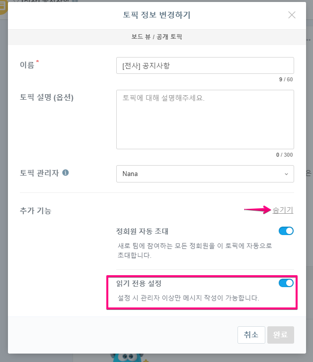Disable the 읽기 전용 설정 switch
Viewport: 313px width, 362px height.
286,283
